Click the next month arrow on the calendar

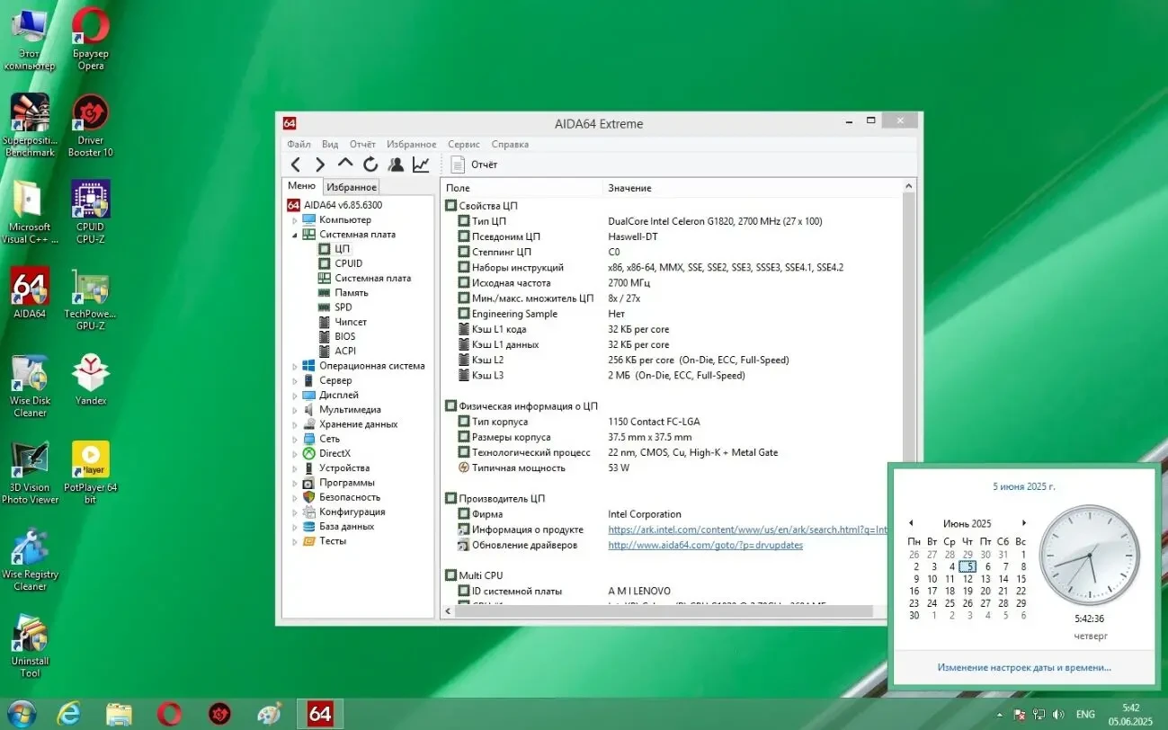click(x=1024, y=522)
